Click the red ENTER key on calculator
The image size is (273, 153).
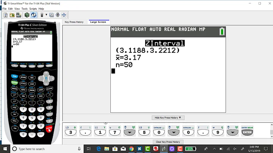pos(49,129)
